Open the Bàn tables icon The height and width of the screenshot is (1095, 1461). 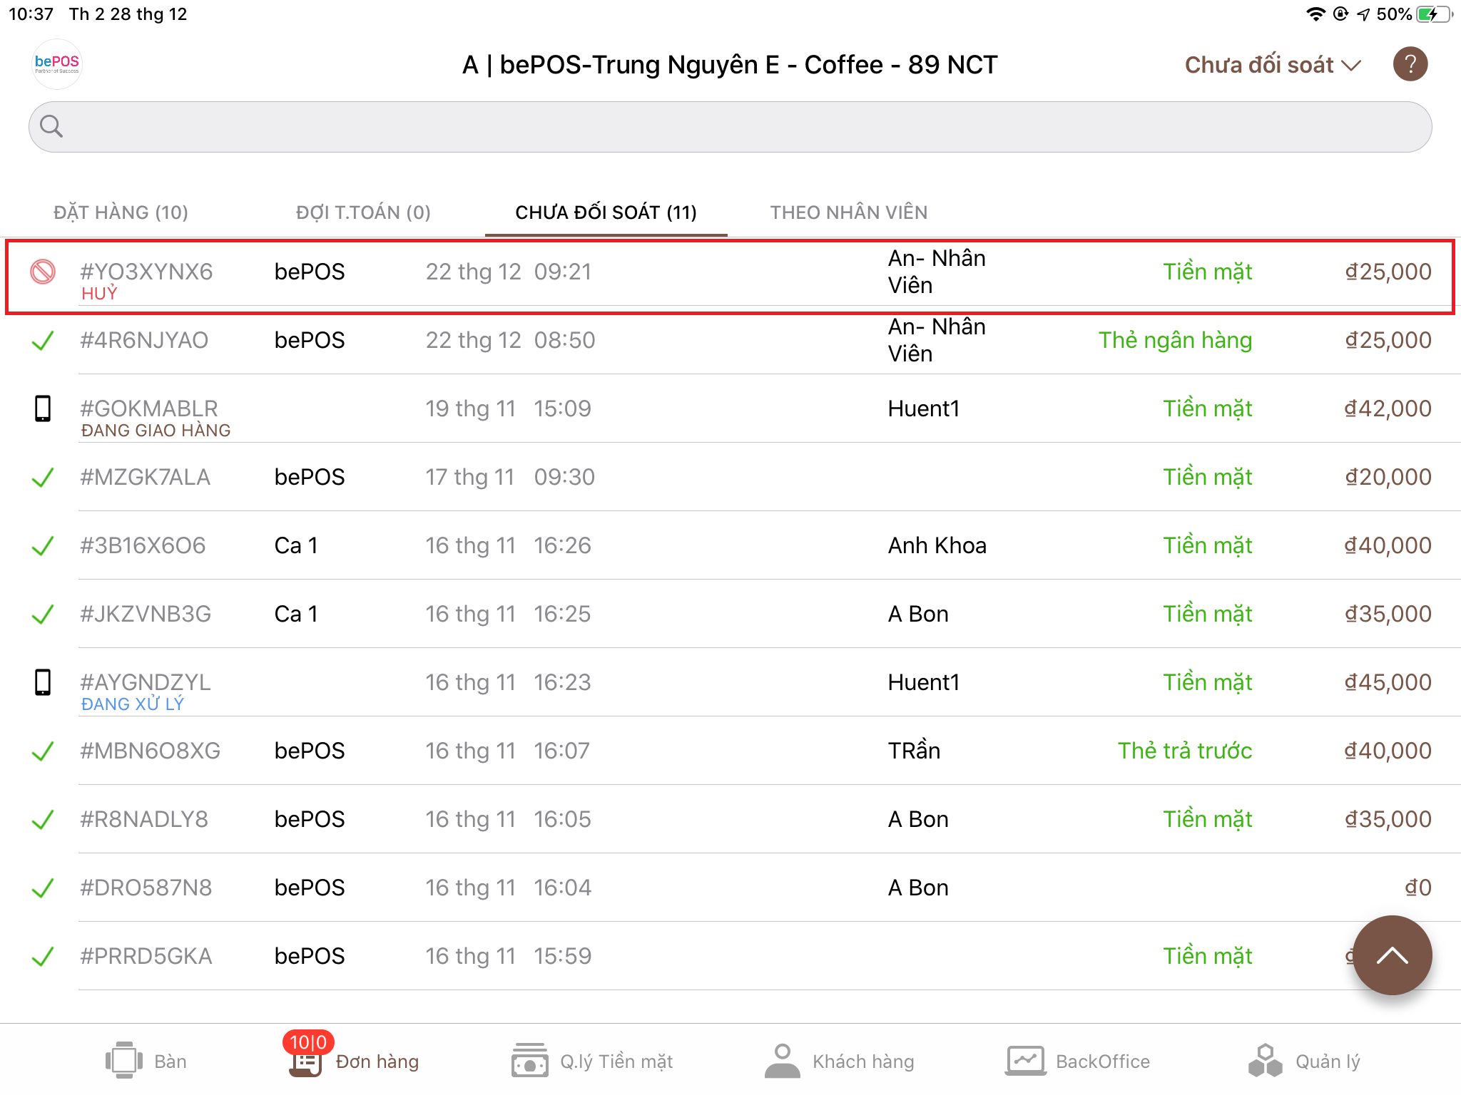coord(124,1060)
